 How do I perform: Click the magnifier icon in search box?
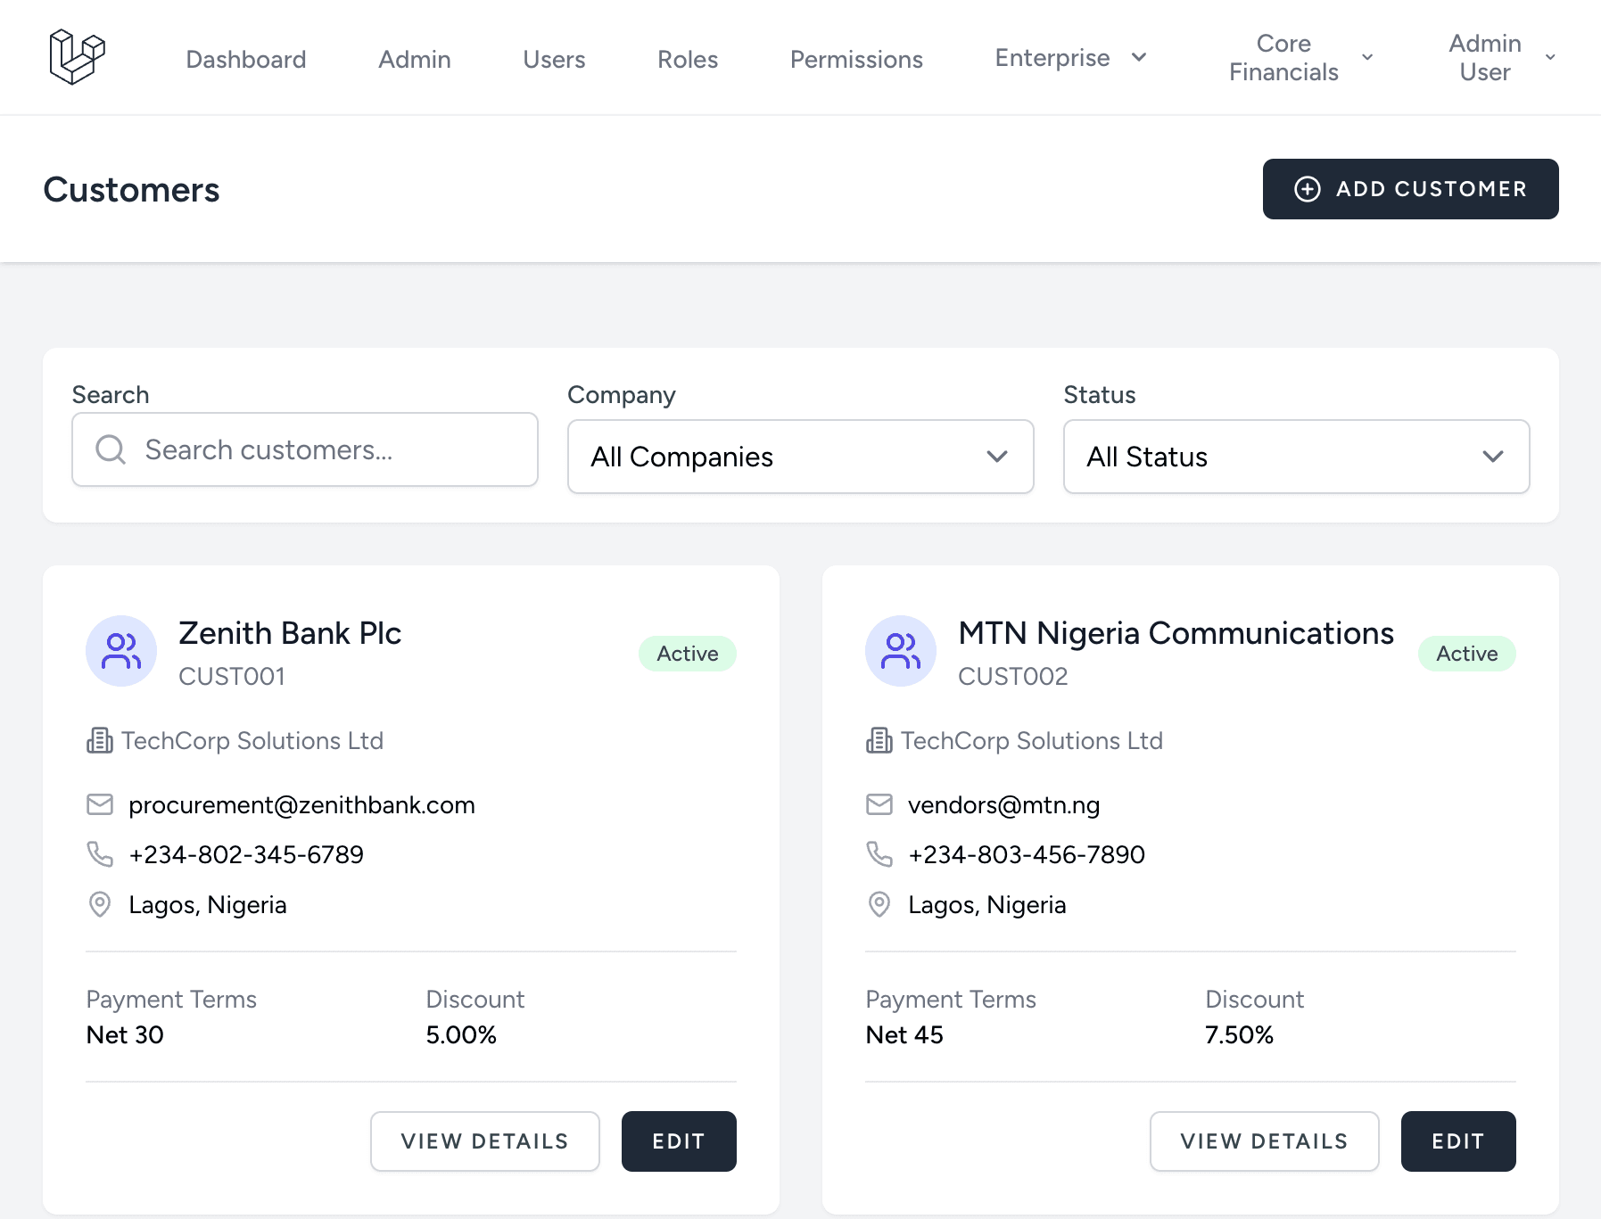coord(111,449)
